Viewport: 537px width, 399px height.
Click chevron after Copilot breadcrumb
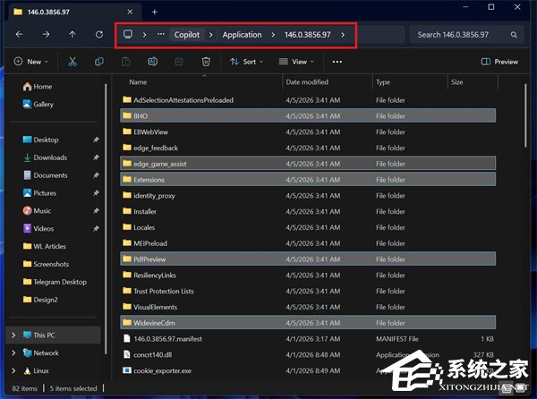[210, 35]
